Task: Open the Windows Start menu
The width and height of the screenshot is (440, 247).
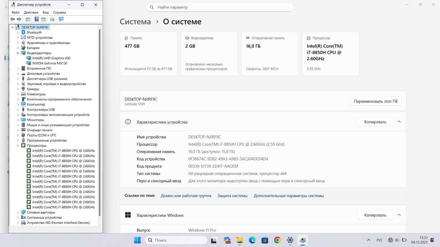Action: tap(137, 240)
